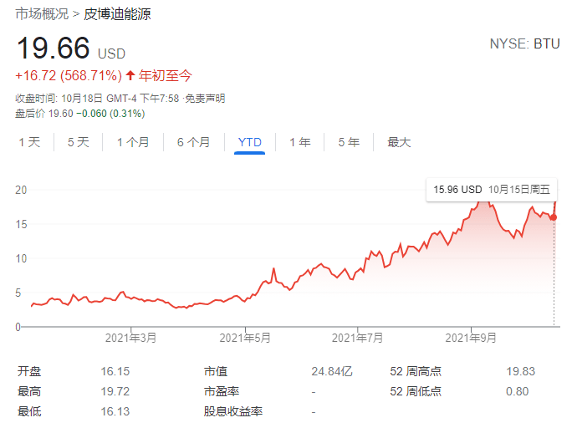
Task: Show the 最大 time range
Action: coord(399,142)
